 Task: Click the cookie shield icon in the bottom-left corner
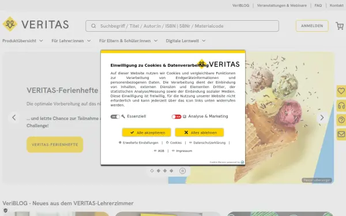tap(6, 210)
